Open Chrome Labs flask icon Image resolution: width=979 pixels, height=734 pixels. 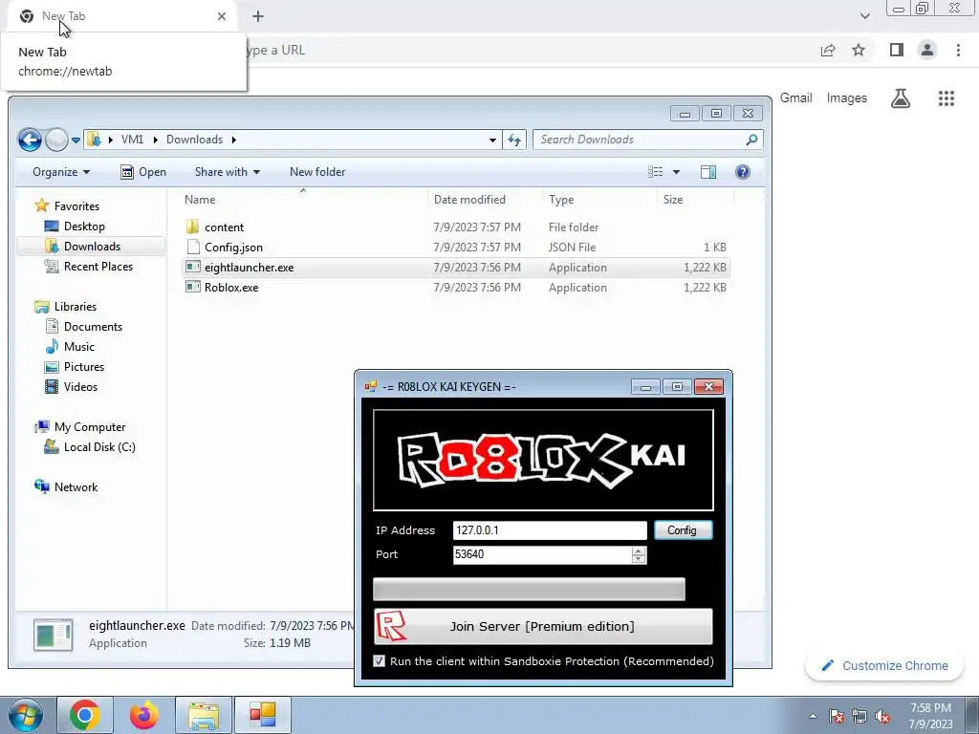point(901,98)
